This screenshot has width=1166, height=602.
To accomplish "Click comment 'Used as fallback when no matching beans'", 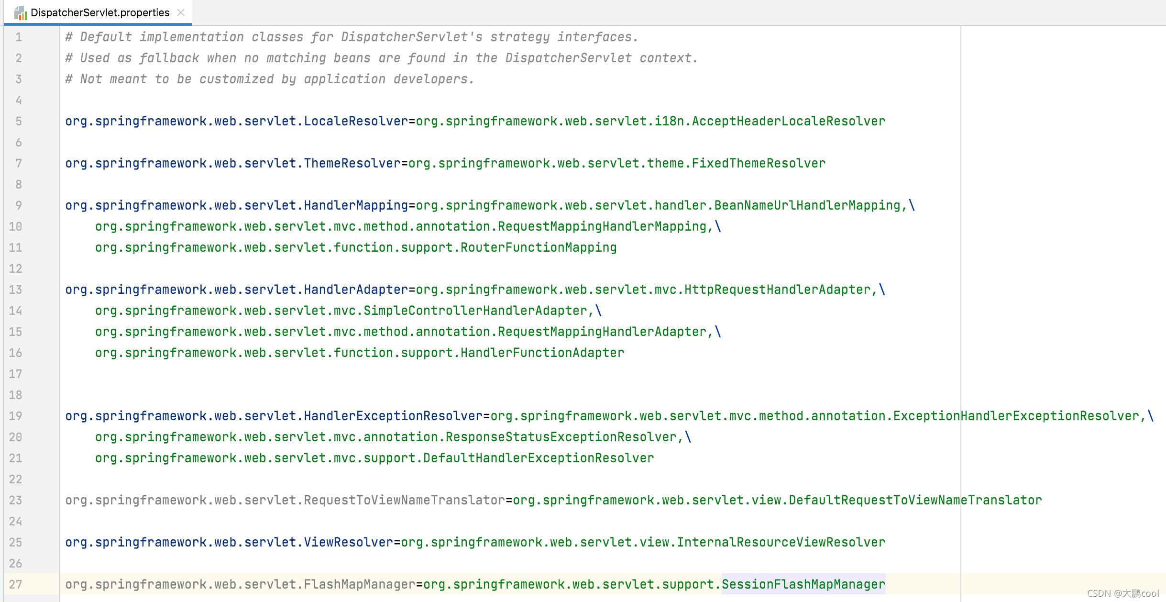I will (x=382, y=58).
